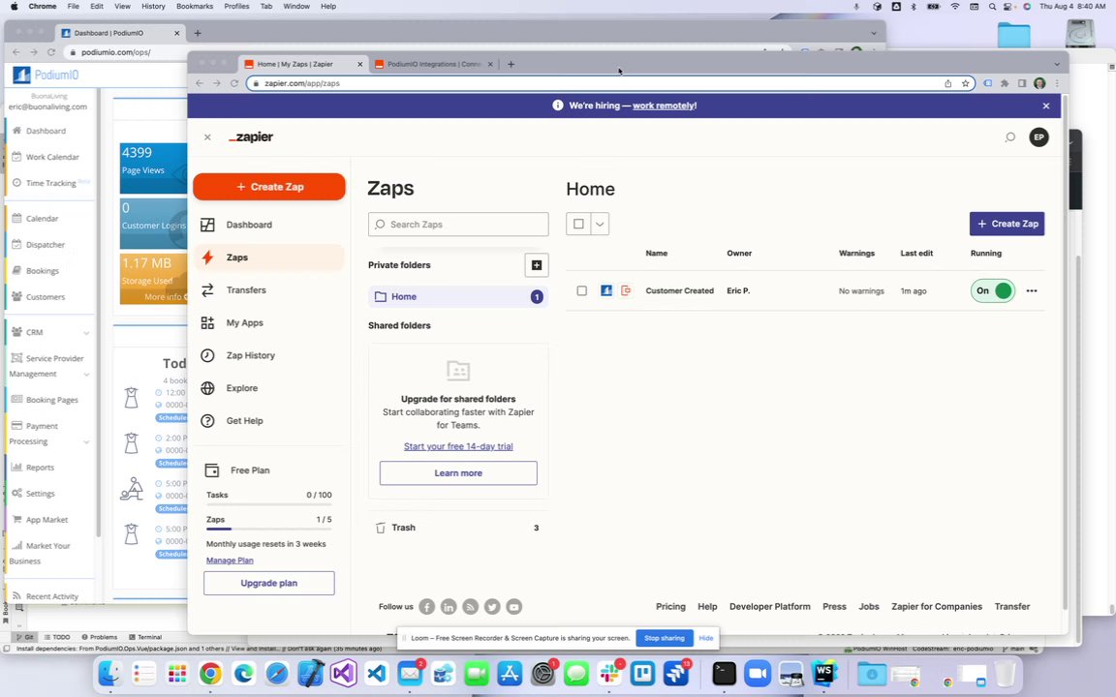Open Terminal from the dock

coord(724,673)
